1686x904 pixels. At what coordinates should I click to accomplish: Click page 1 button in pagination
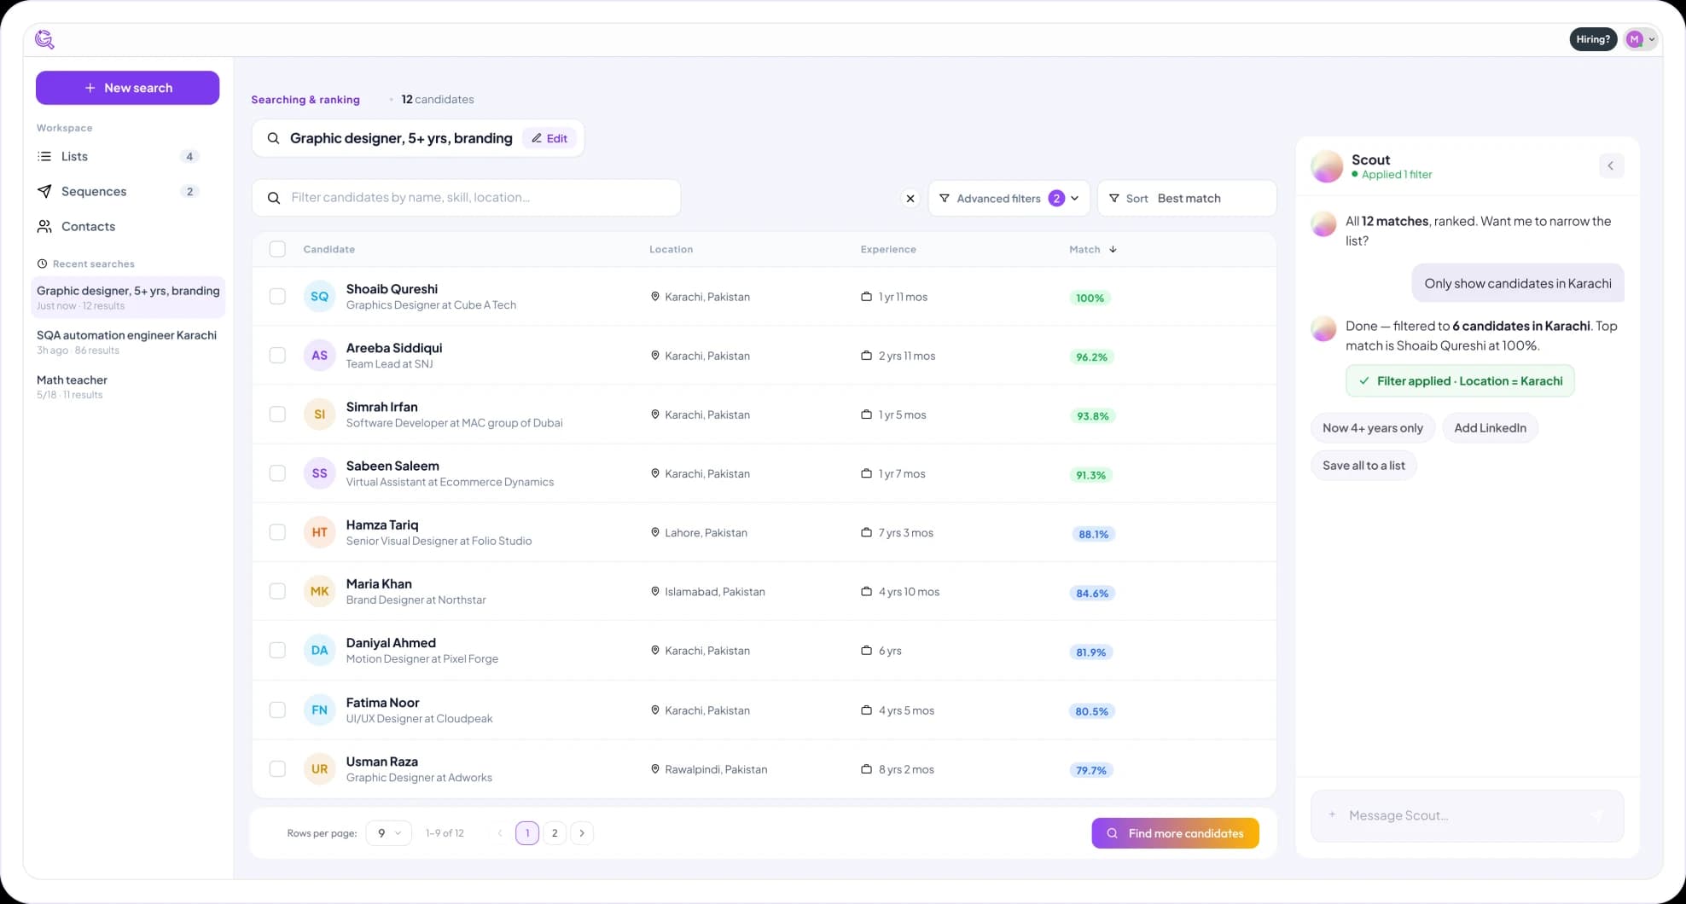527,833
